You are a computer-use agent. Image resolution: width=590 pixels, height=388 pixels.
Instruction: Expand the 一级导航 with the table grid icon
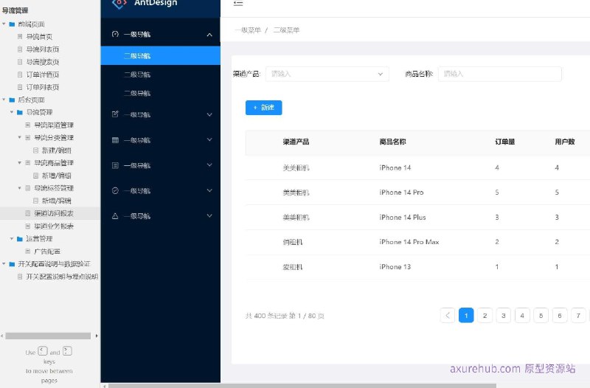pos(209,139)
